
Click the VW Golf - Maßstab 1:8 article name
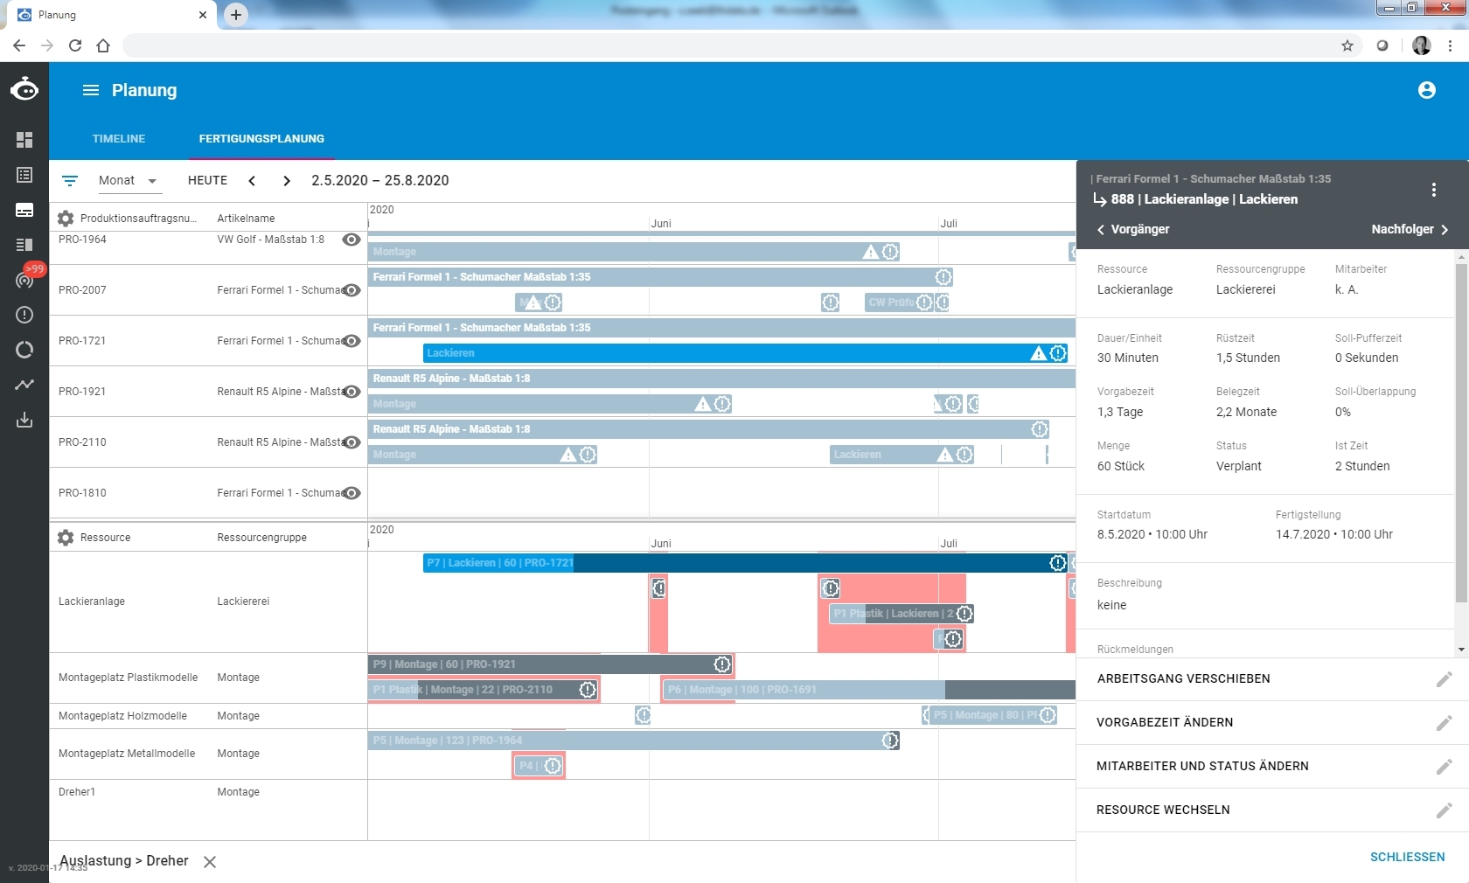coord(270,240)
